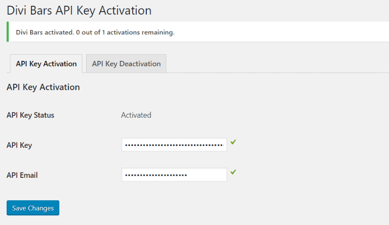Switch to the API Key Deactivation tab
389x225 pixels.
tap(126, 64)
